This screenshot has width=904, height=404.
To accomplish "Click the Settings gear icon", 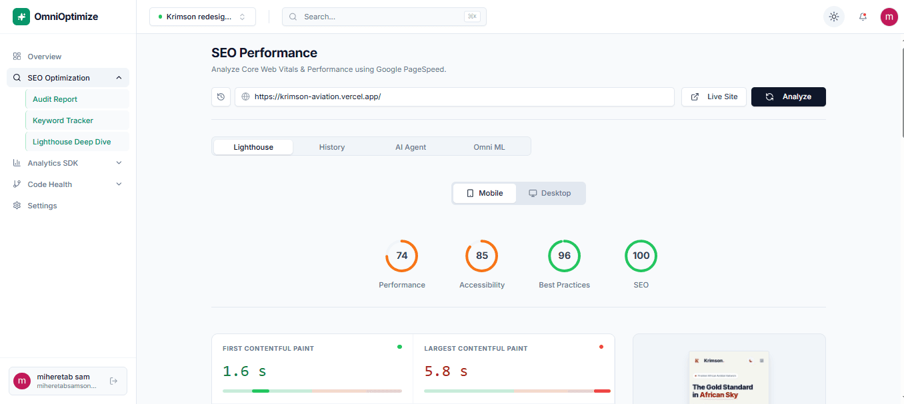I will coord(17,206).
